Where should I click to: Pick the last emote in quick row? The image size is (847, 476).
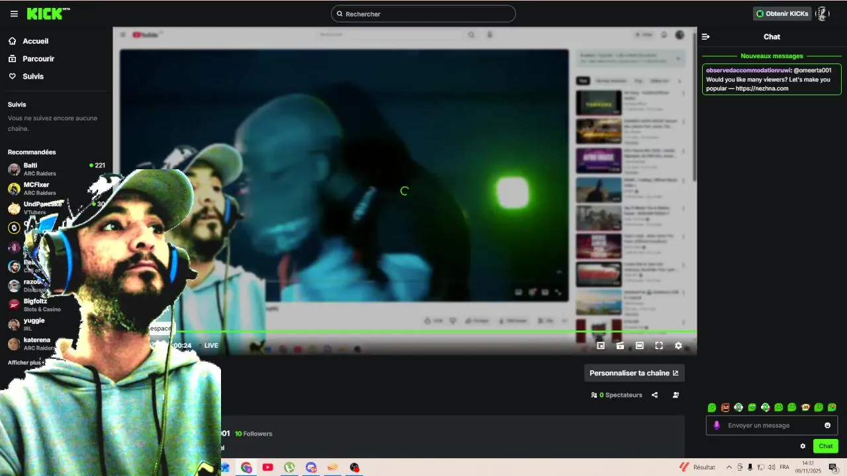click(x=832, y=407)
